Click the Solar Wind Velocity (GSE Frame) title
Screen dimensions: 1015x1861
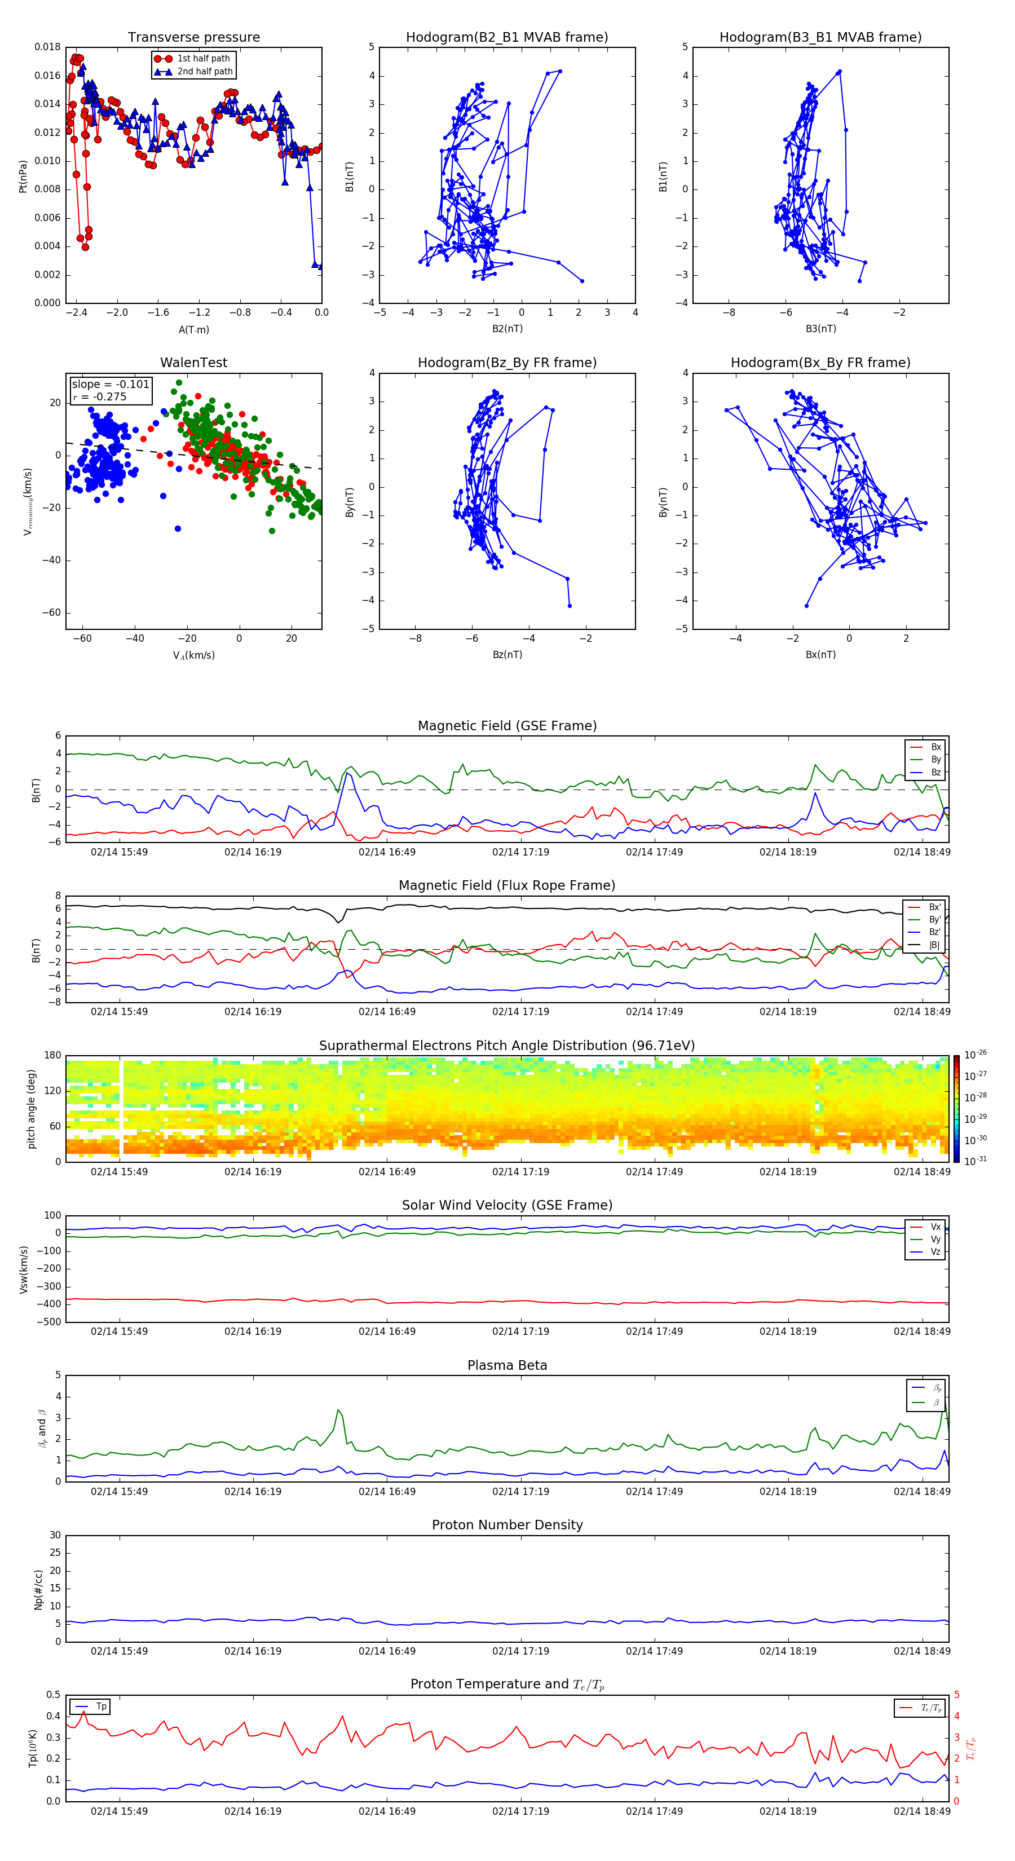[507, 1205]
